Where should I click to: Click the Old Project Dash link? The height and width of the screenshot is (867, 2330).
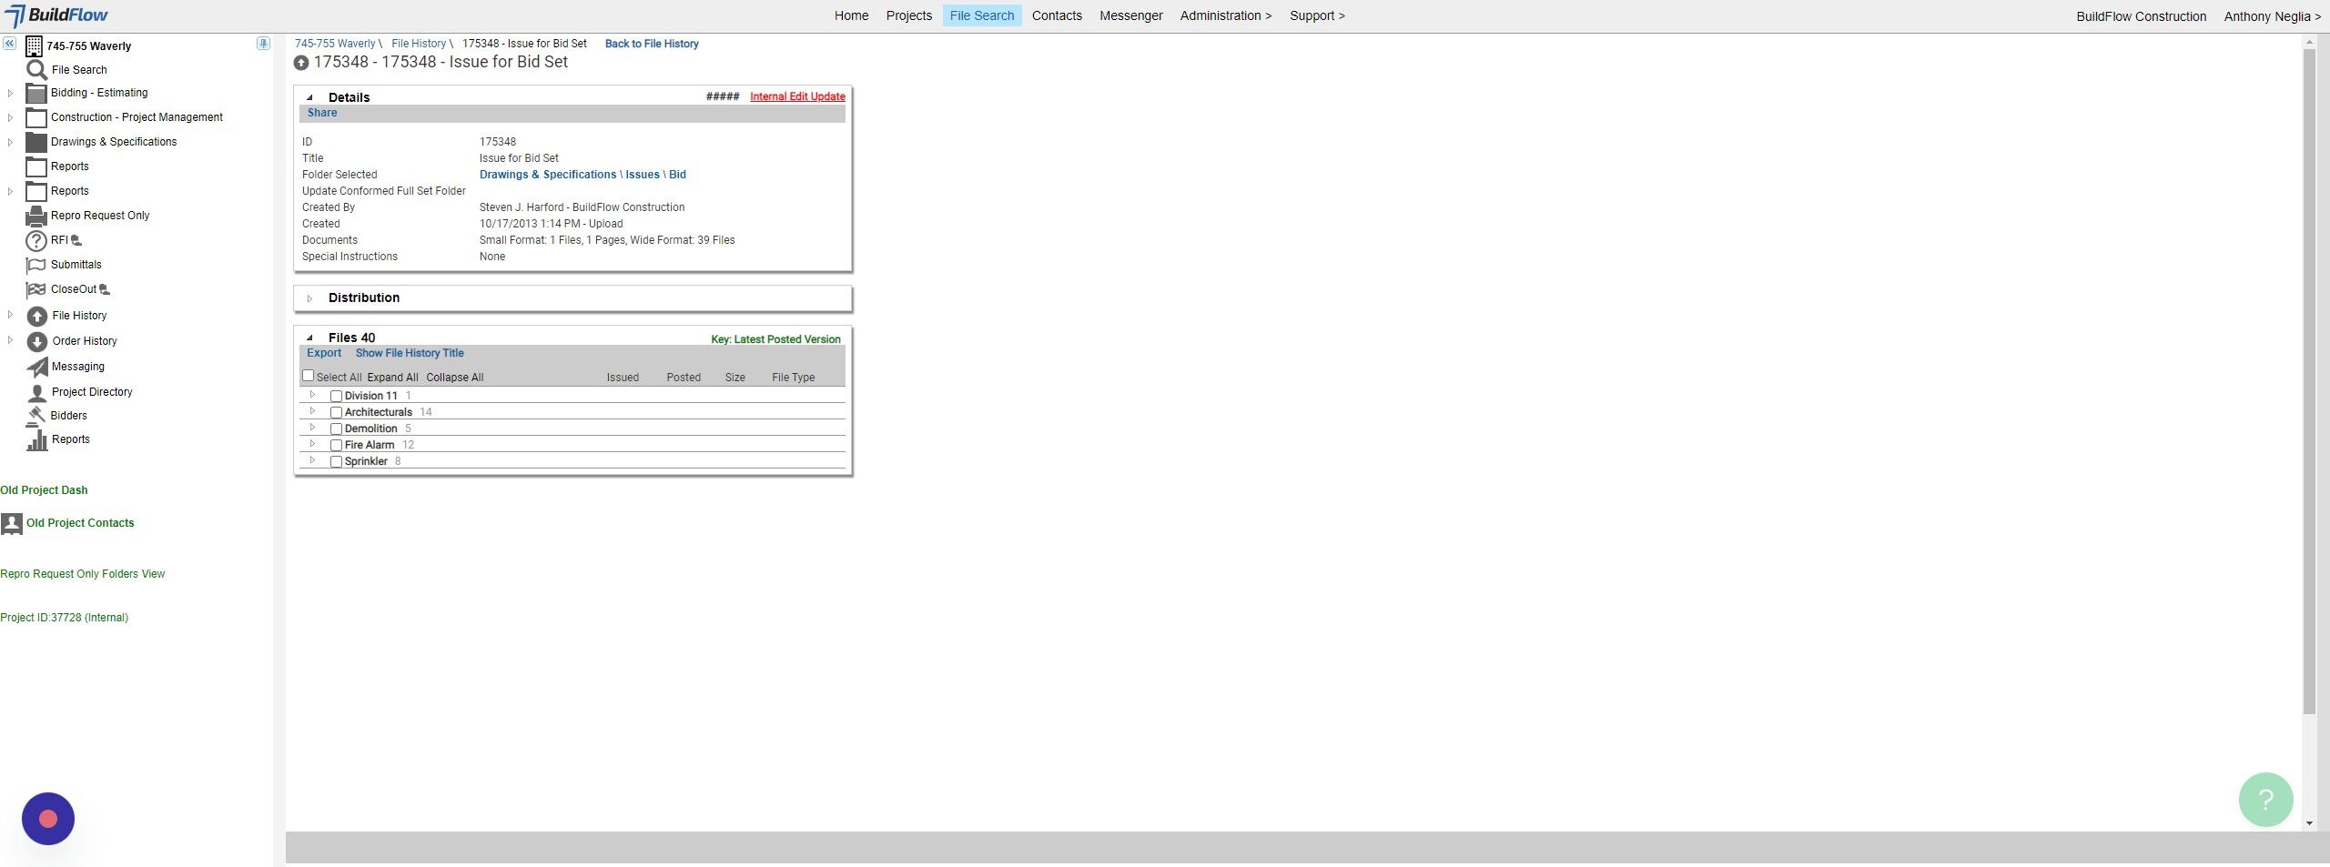point(44,490)
